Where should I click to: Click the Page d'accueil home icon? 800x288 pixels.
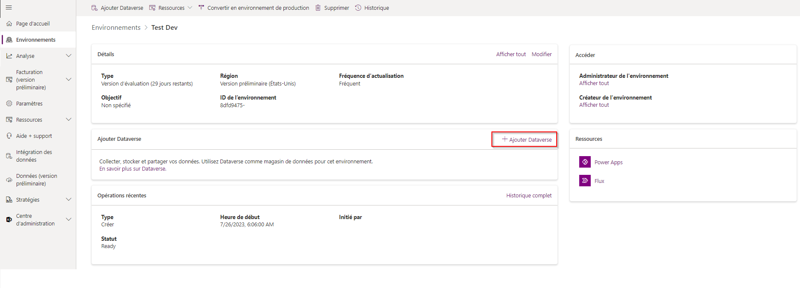tap(9, 24)
